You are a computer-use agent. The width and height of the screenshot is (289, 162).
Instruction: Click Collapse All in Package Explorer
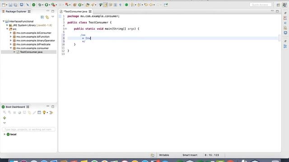point(42,17)
